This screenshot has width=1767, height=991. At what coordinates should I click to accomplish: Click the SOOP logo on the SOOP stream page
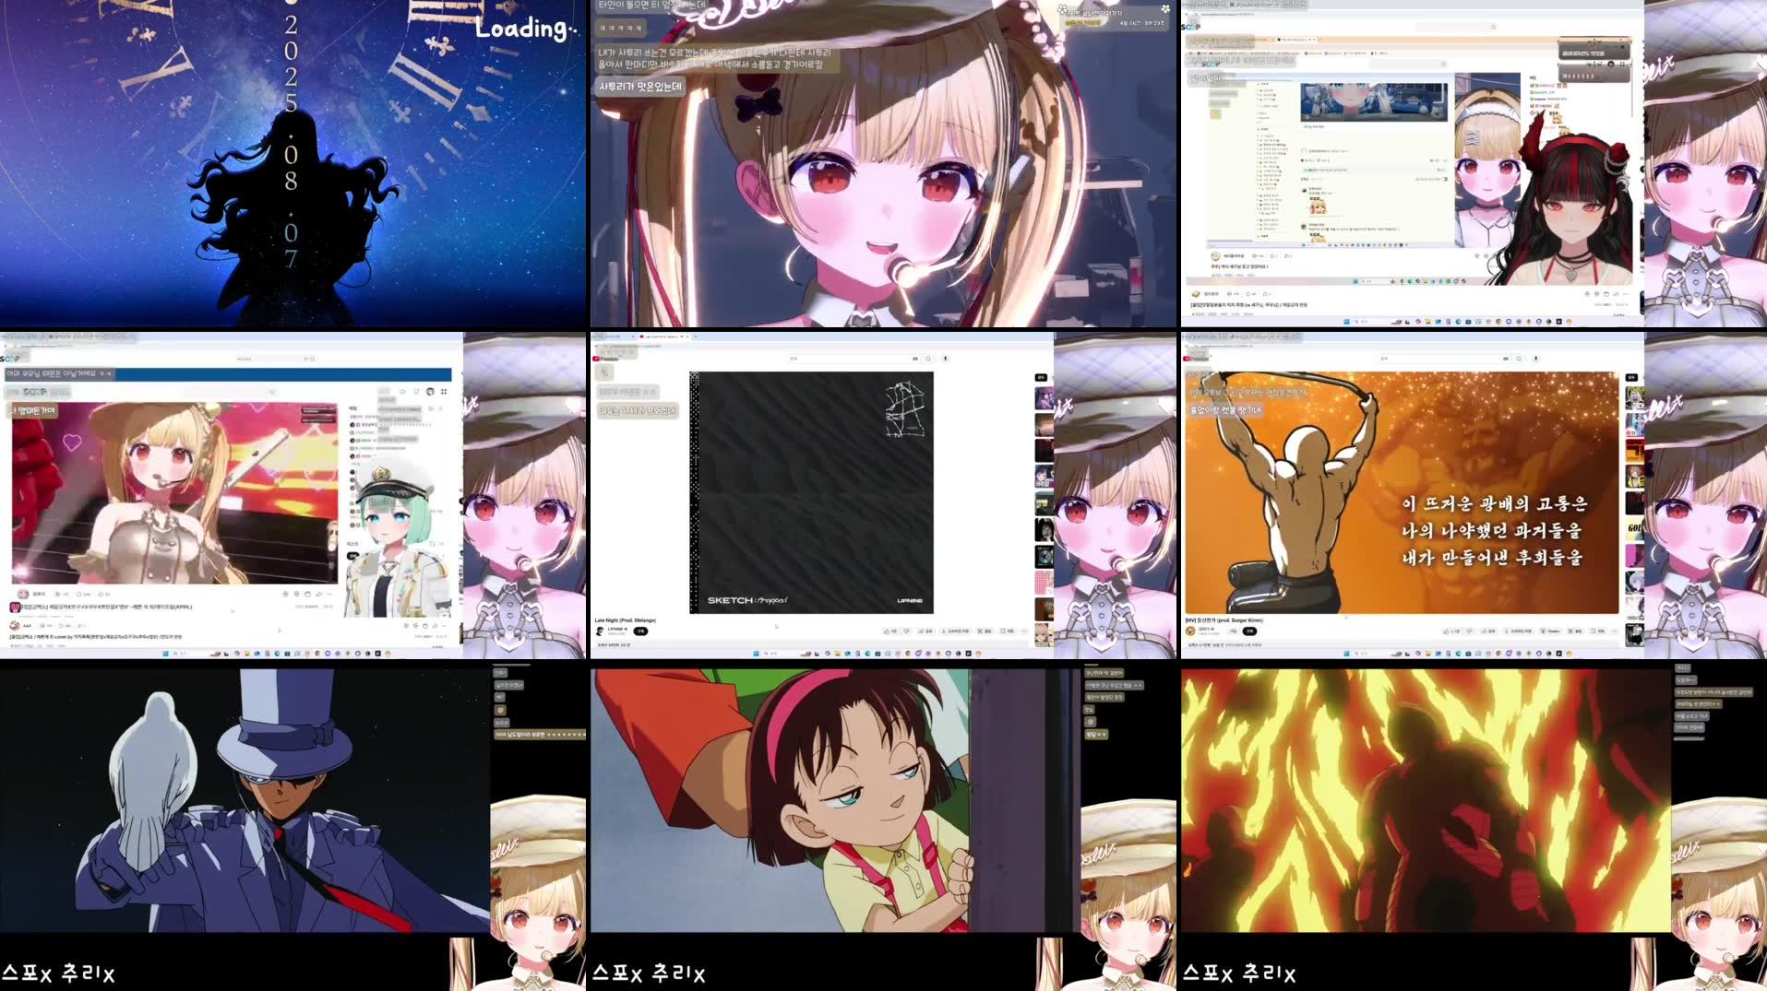pyautogui.click(x=9, y=359)
